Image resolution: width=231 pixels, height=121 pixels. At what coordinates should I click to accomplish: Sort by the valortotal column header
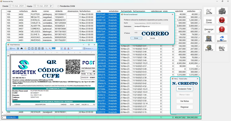[x=180, y=11]
